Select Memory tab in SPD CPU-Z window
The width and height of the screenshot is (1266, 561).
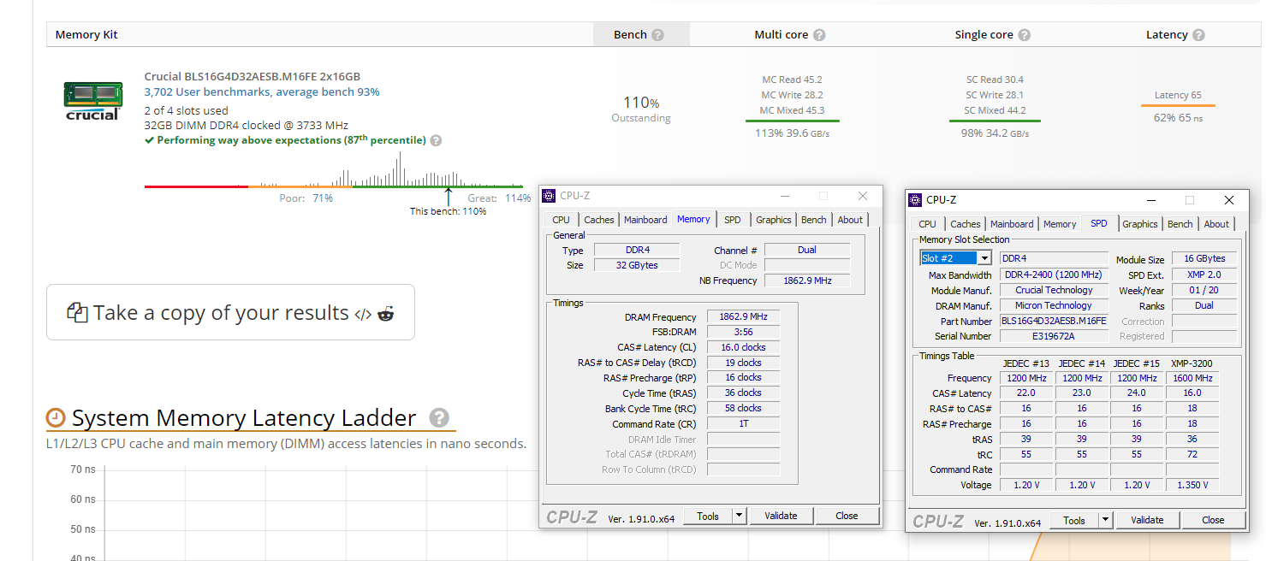tap(1060, 224)
